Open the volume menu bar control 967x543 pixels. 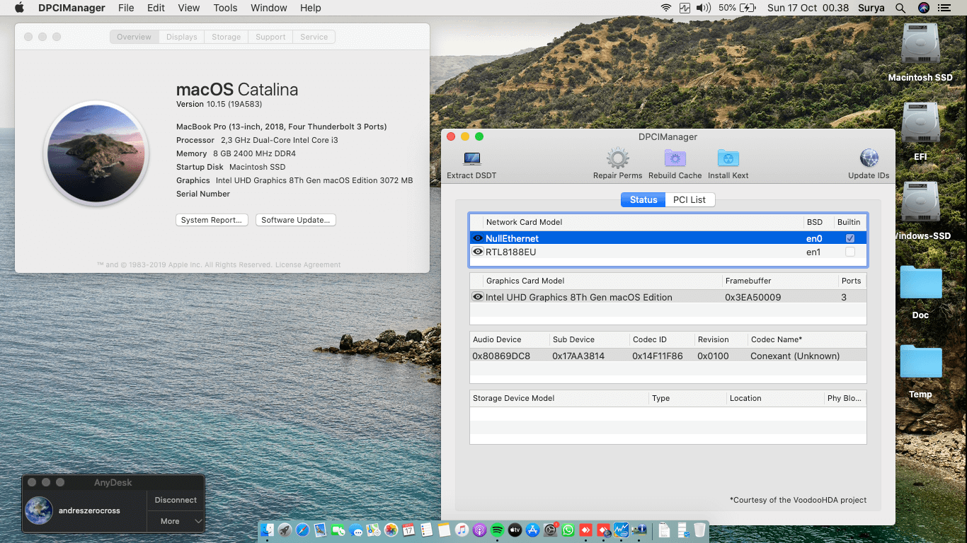coord(703,8)
